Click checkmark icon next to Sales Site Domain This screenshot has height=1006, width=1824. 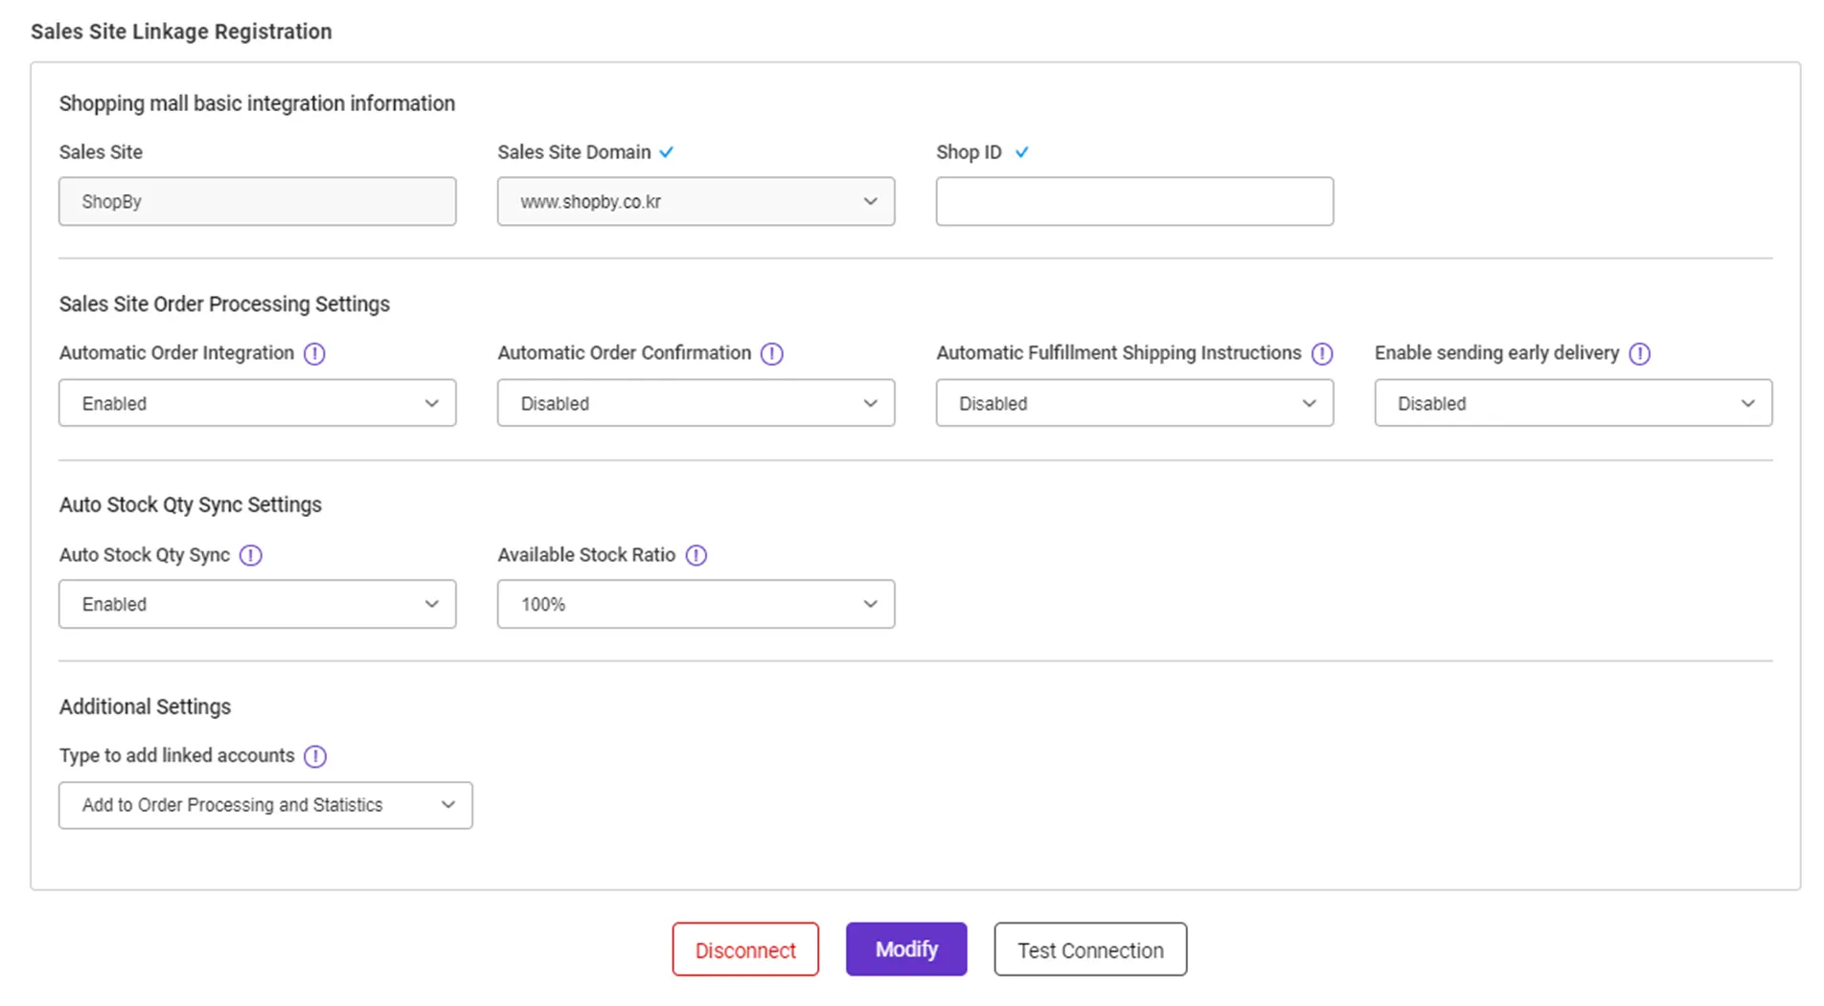click(x=667, y=152)
